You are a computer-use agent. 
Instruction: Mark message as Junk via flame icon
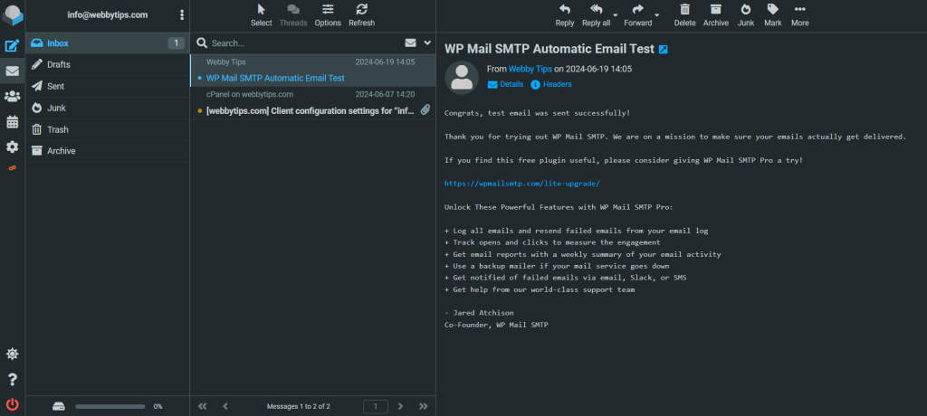click(746, 14)
